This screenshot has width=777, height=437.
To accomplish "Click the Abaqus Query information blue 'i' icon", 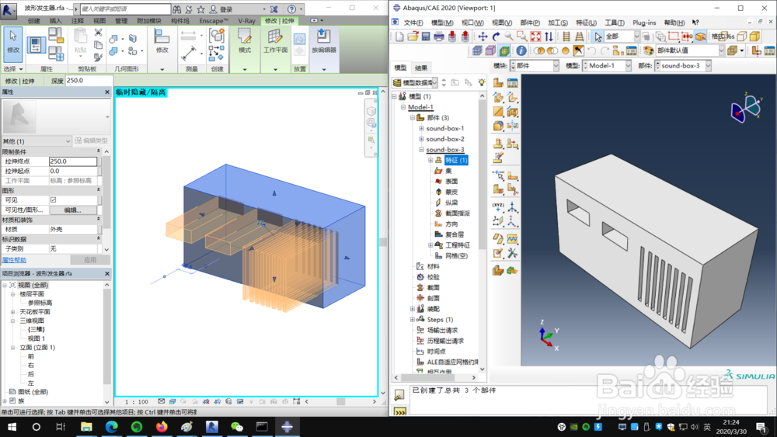I will coord(521,50).
